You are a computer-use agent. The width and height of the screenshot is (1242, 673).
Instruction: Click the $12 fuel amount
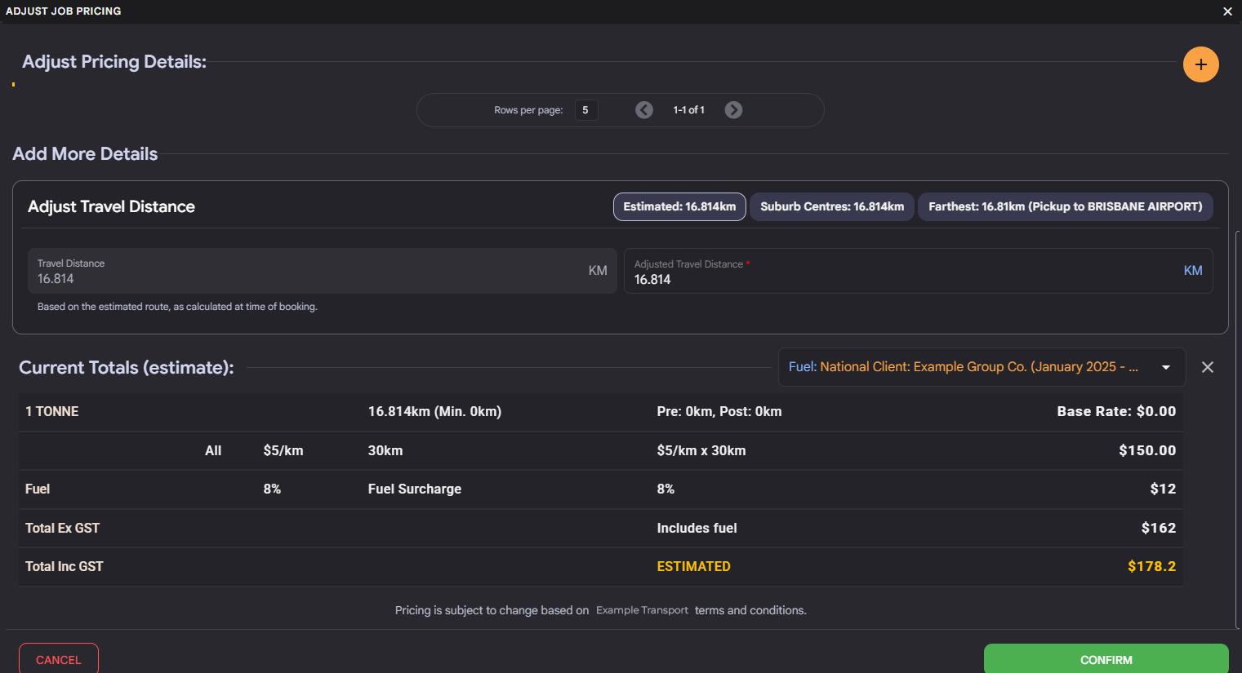tap(1163, 489)
